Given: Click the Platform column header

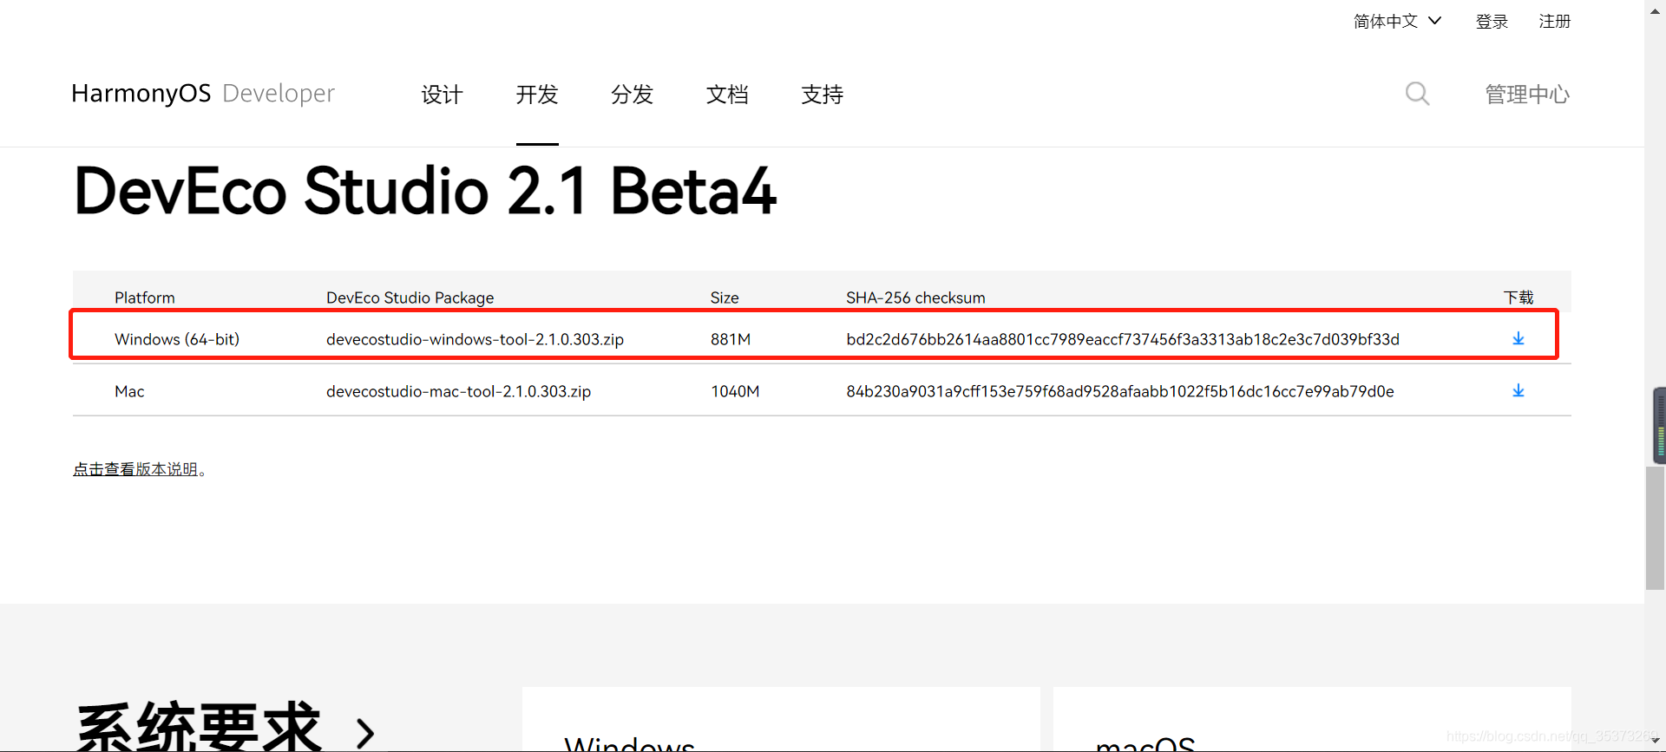Looking at the screenshot, I should click(x=145, y=298).
